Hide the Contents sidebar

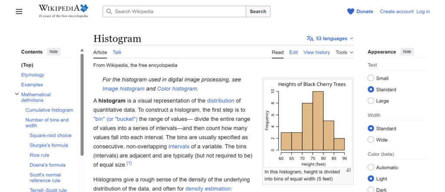(x=53, y=52)
